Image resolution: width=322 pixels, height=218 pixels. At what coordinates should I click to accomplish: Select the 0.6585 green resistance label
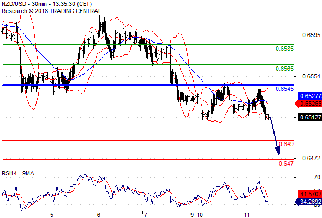[285, 49]
